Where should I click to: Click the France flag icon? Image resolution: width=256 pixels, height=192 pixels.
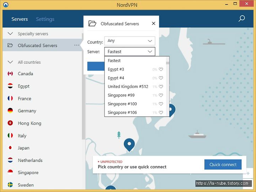(x=10, y=98)
